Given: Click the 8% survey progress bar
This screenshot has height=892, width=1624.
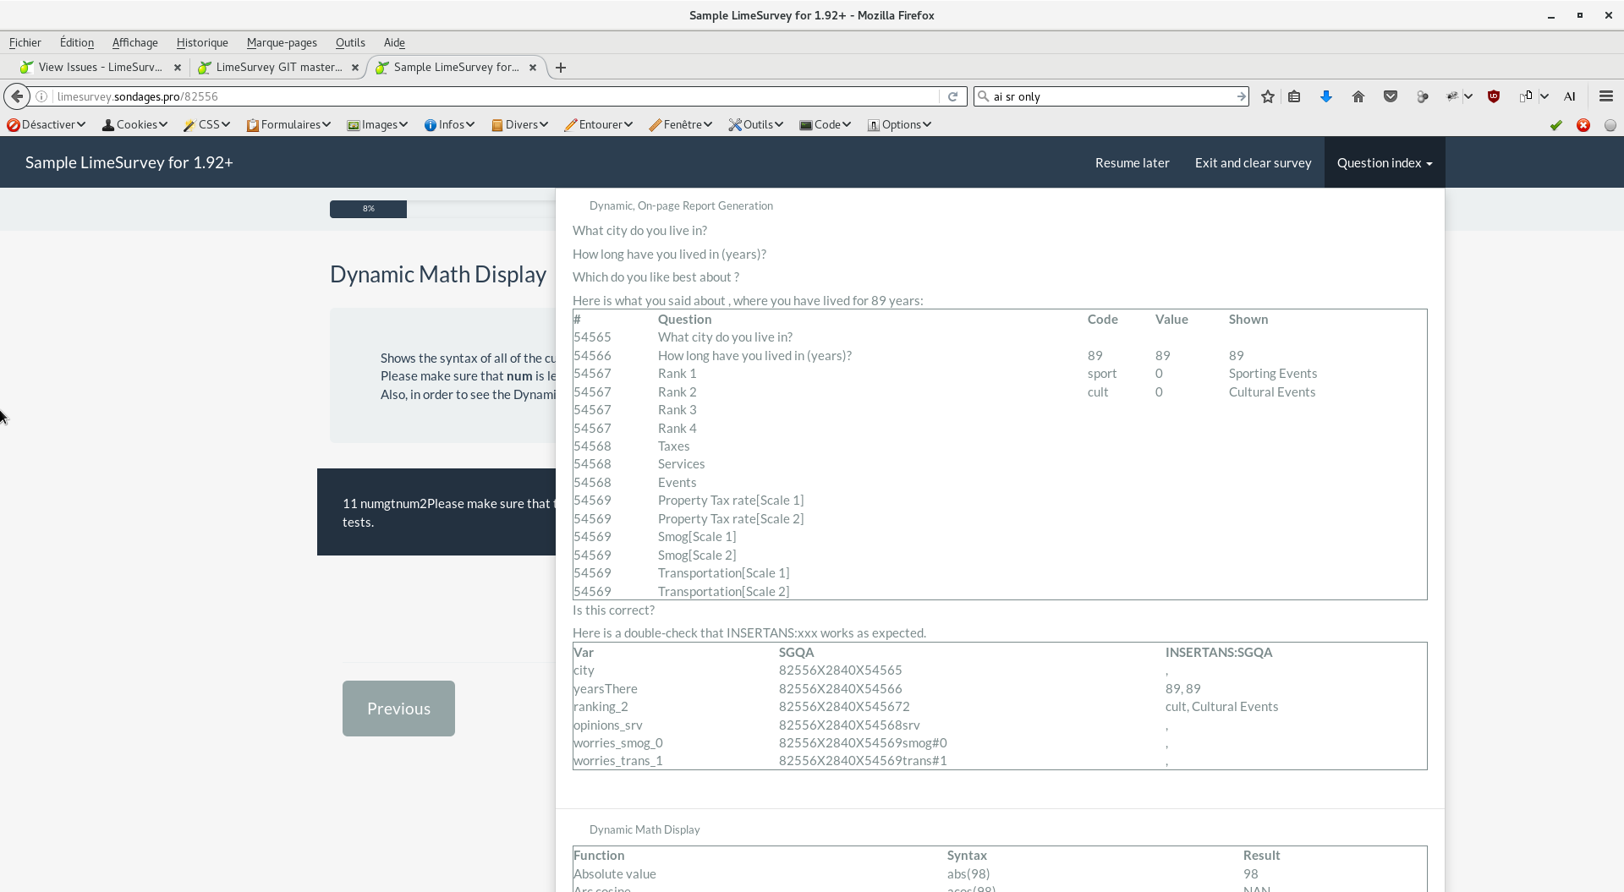Looking at the screenshot, I should coord(368,209).
